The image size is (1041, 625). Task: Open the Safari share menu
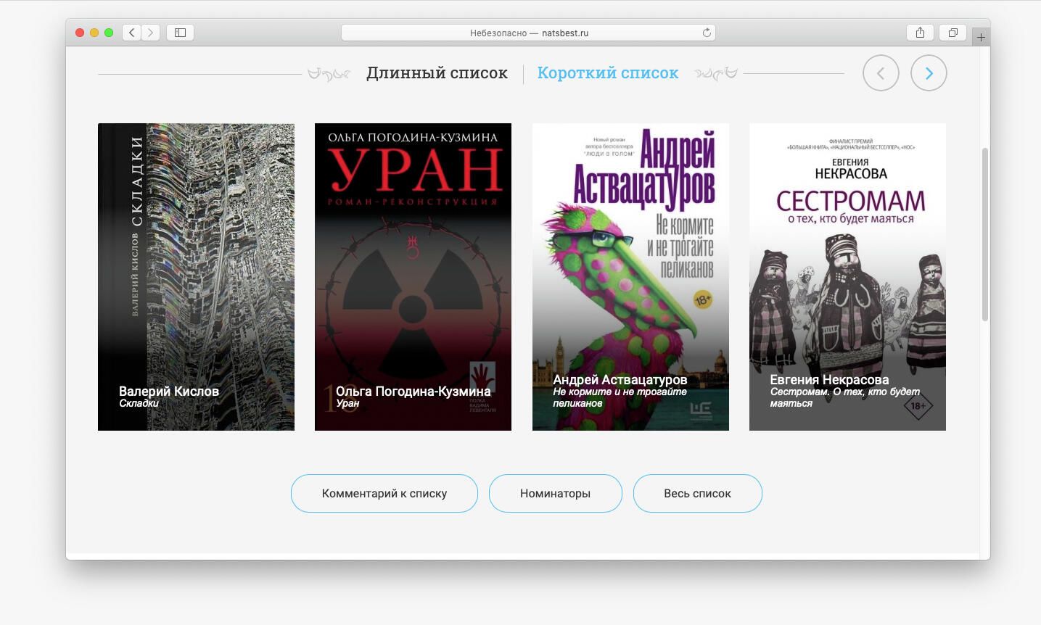coord(920,33)
